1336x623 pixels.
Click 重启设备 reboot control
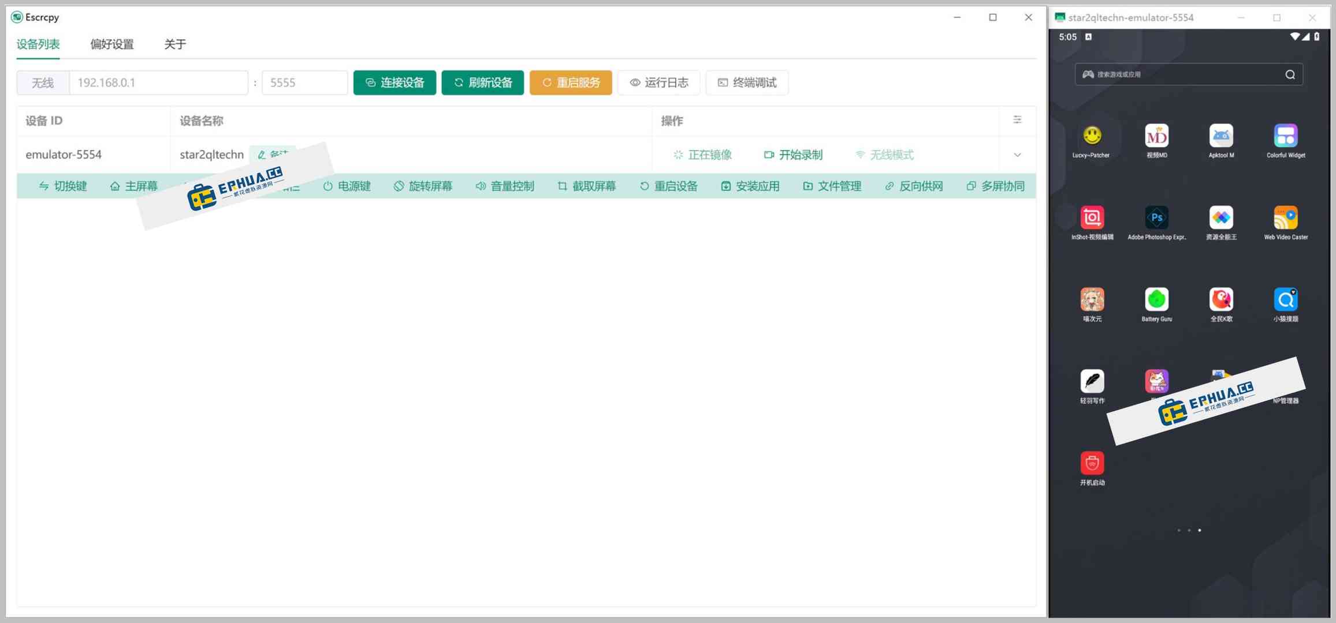click(x=668, y=186)
